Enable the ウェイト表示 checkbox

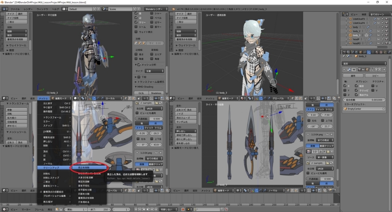(x=136, y=32)
